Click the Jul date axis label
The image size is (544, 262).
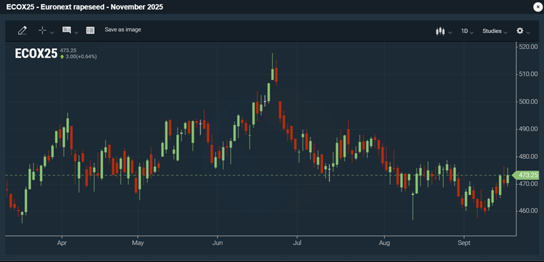[297, 242]
